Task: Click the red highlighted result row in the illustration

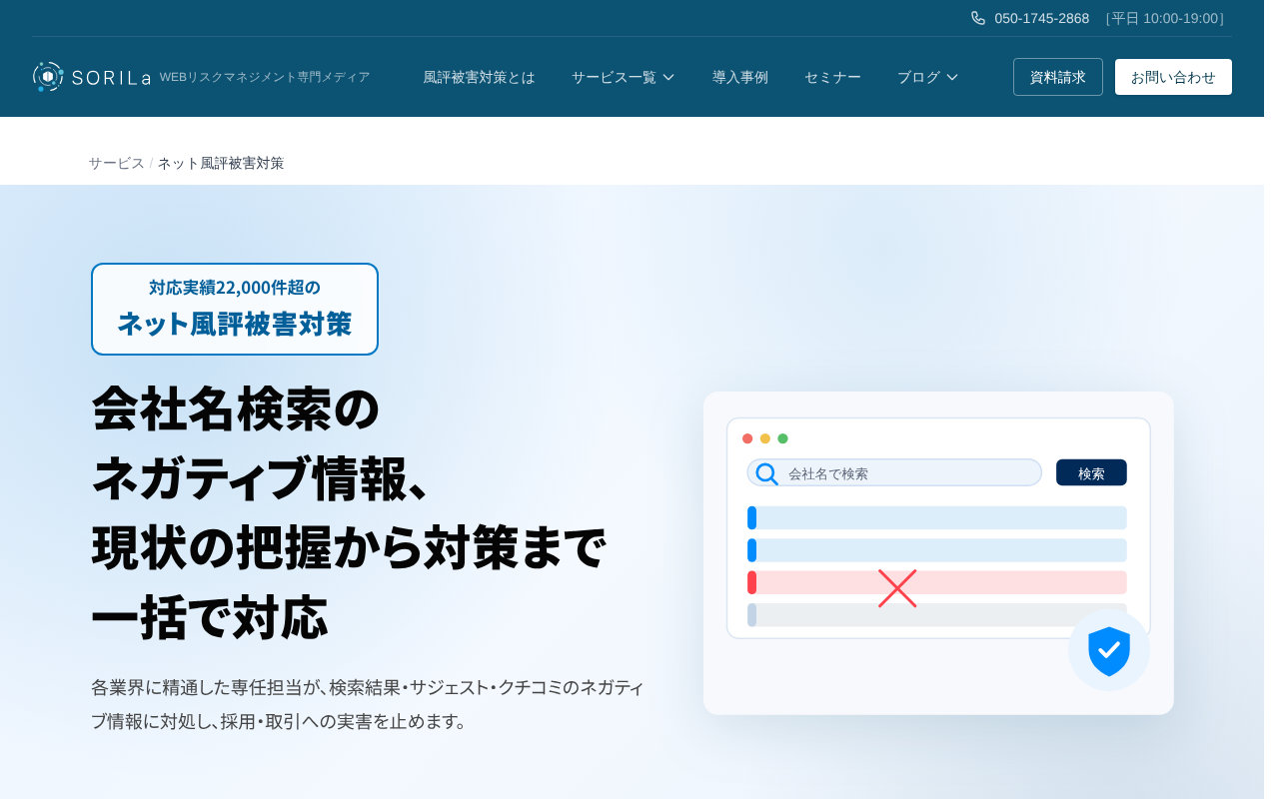Action: coord(937,582)
